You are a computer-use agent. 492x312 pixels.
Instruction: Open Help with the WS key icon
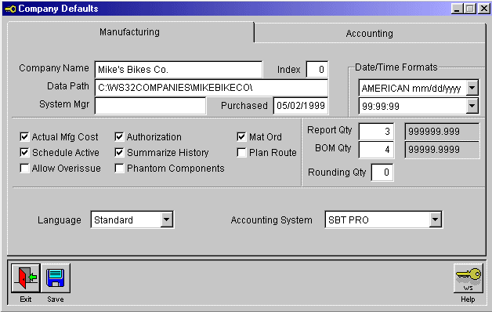tap(468, 278)
